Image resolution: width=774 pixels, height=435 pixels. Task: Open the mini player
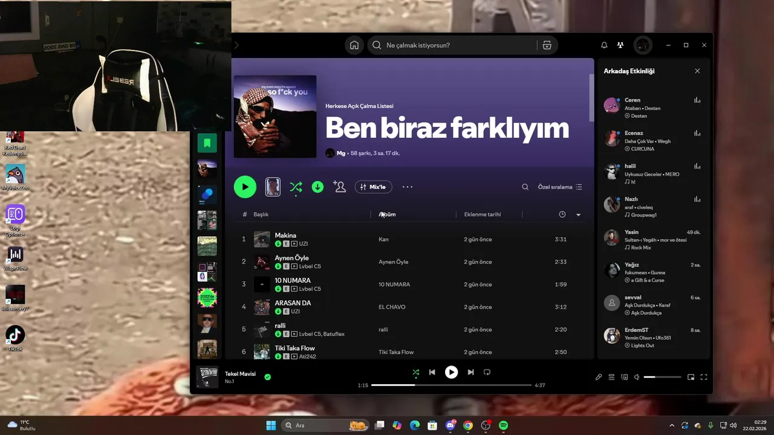coord(691,377)
